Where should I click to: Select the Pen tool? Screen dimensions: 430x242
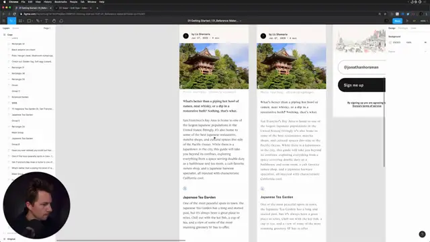click(x=38, y=21)
